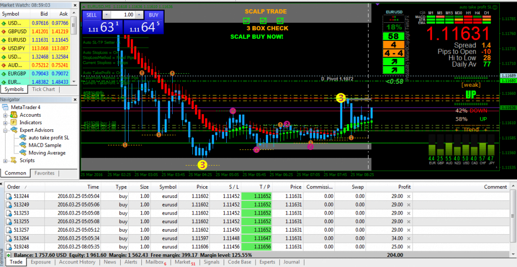Click the SELL button in one-click panel

pos(92,15)
